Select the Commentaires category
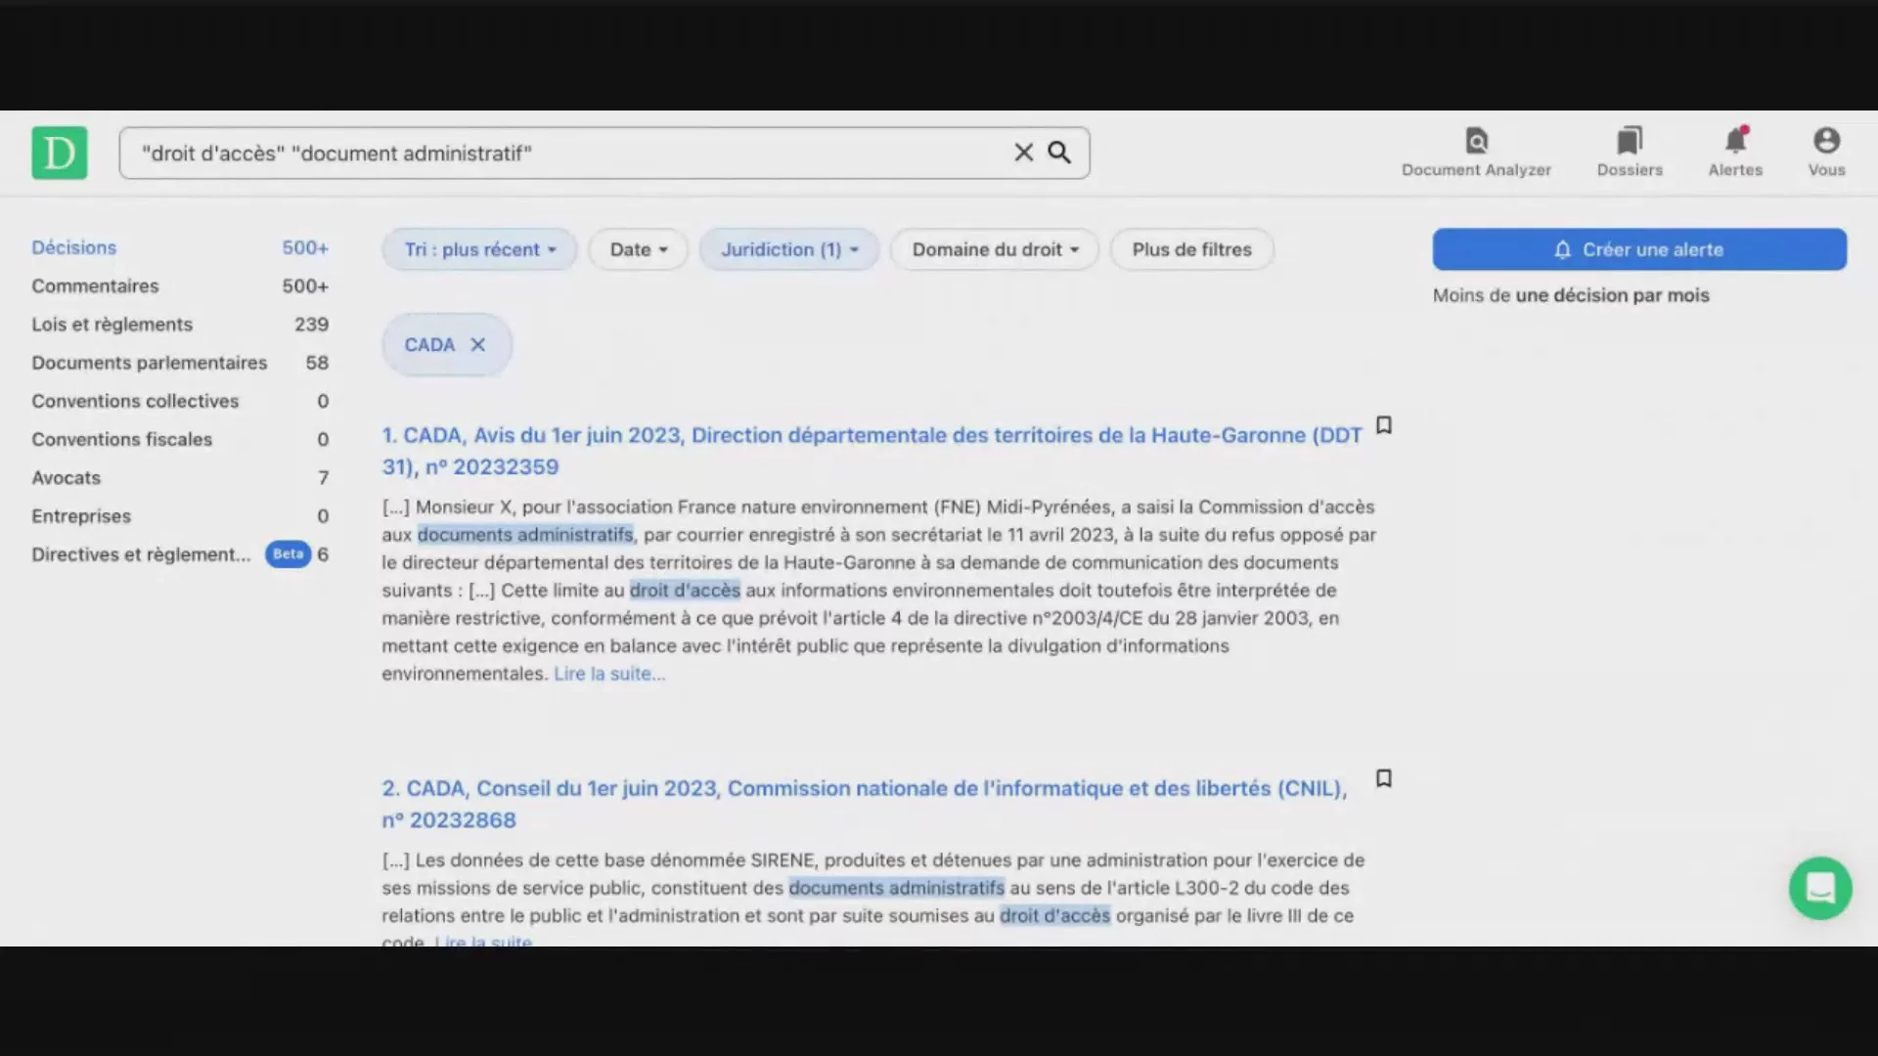This screenshot has width=1878, height=1056. 180,286
